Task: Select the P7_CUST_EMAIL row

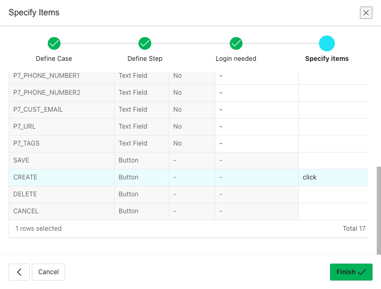Action: [61, 110]
